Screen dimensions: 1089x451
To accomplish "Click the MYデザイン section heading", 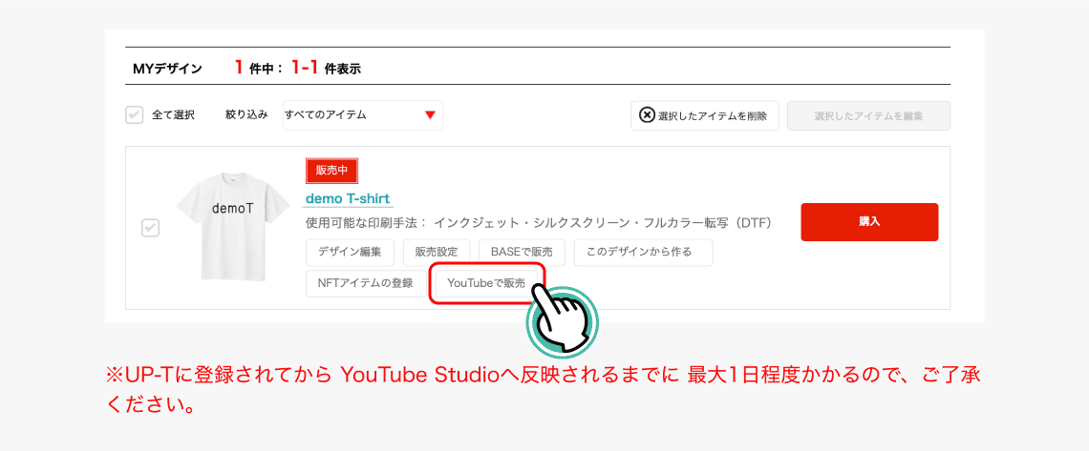I will [x=167, y=69].
